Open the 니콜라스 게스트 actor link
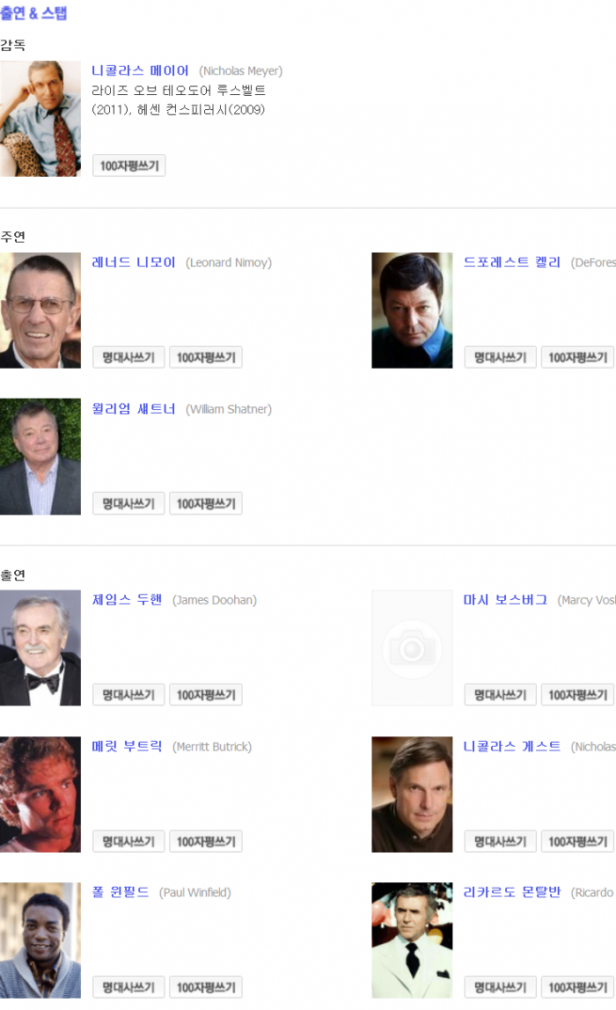Image resolution: width=616 pixels, height=1010 pixels. pos(512,746)
